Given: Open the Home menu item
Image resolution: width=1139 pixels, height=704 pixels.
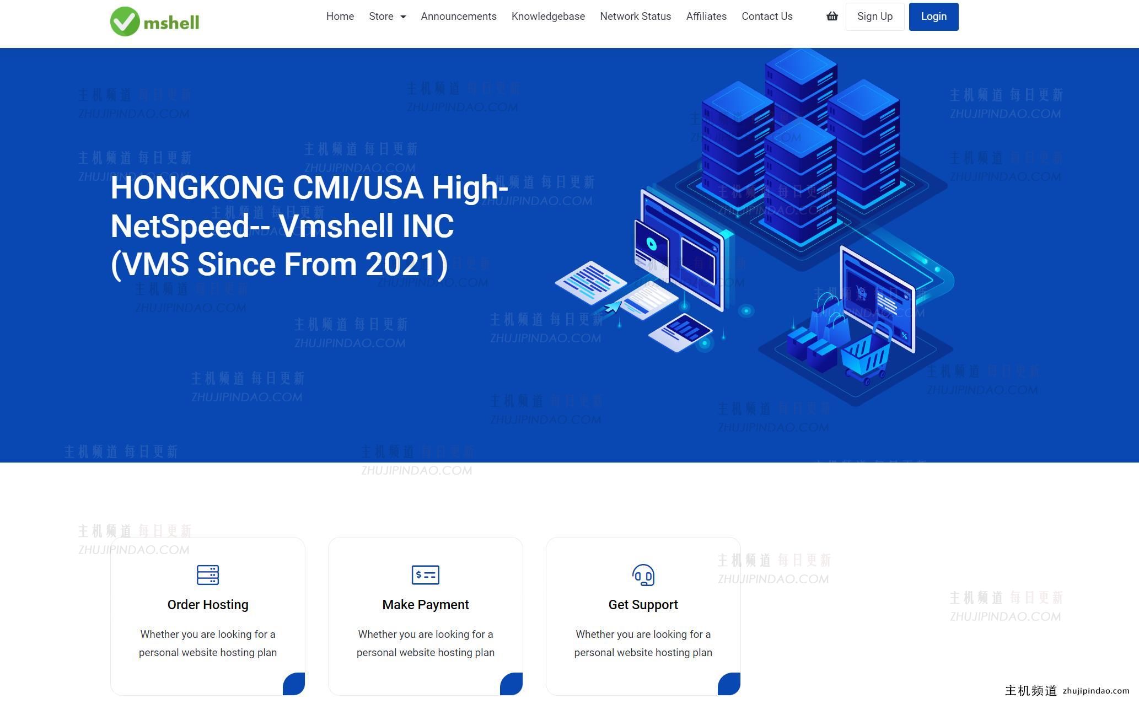Looking at the screenshot, I should [339, 17].
